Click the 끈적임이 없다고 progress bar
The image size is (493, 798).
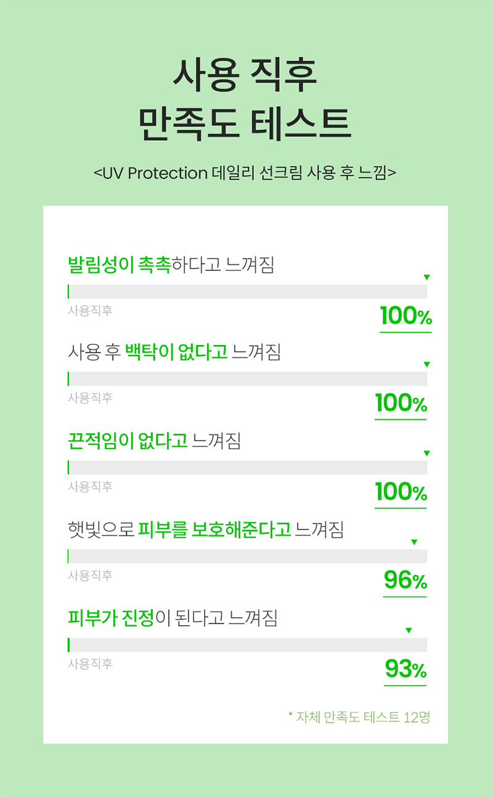click(x=247, y=468)
